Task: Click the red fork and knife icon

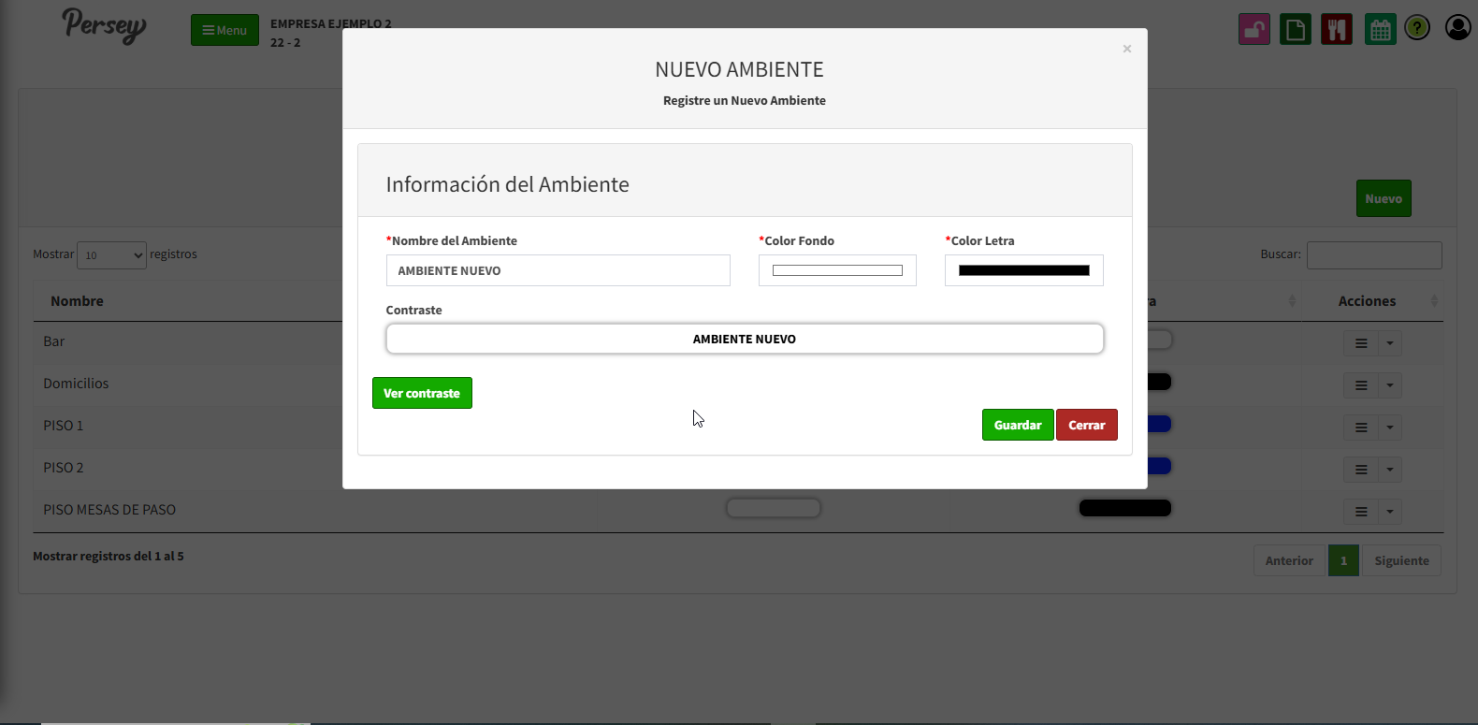Action: click(x=1336, y=30)
